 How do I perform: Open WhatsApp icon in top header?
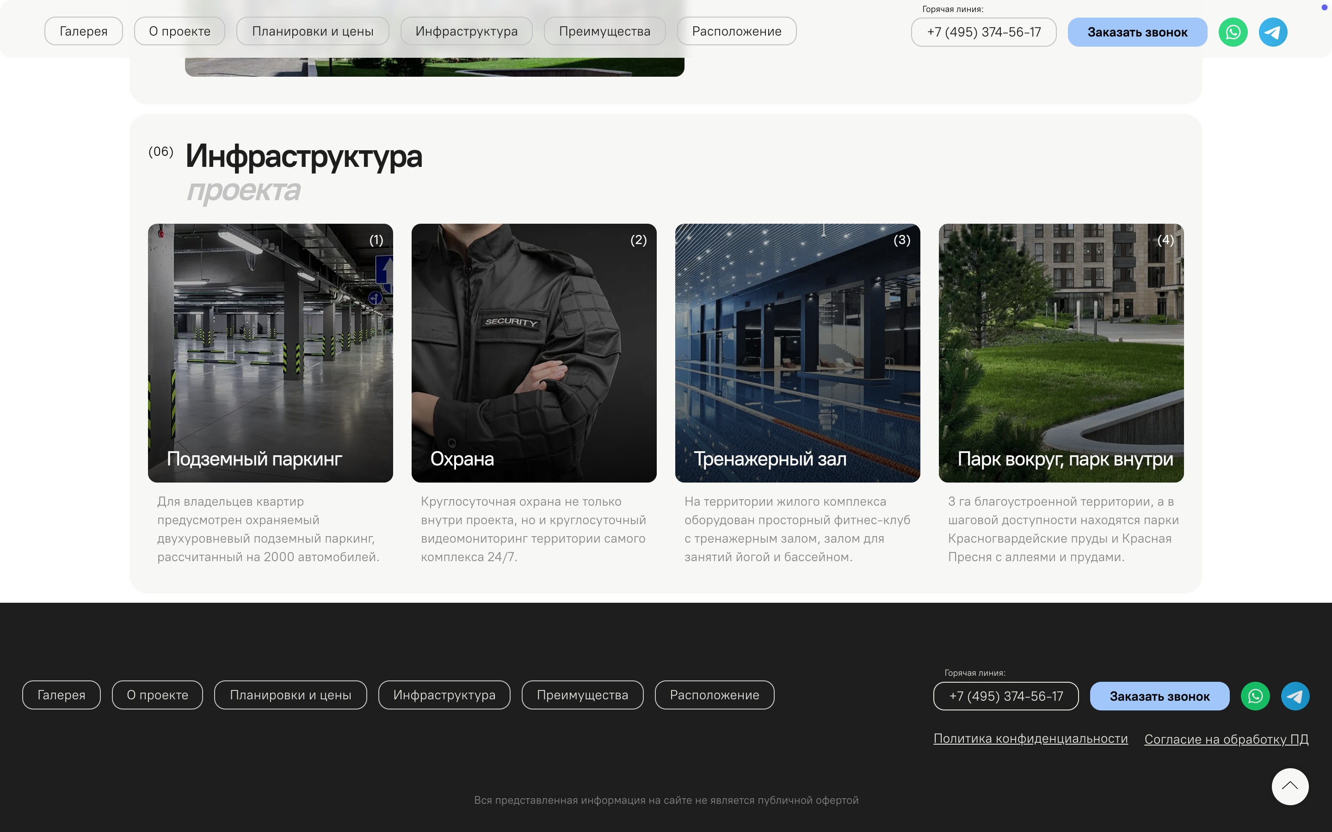coord(1233,32)
